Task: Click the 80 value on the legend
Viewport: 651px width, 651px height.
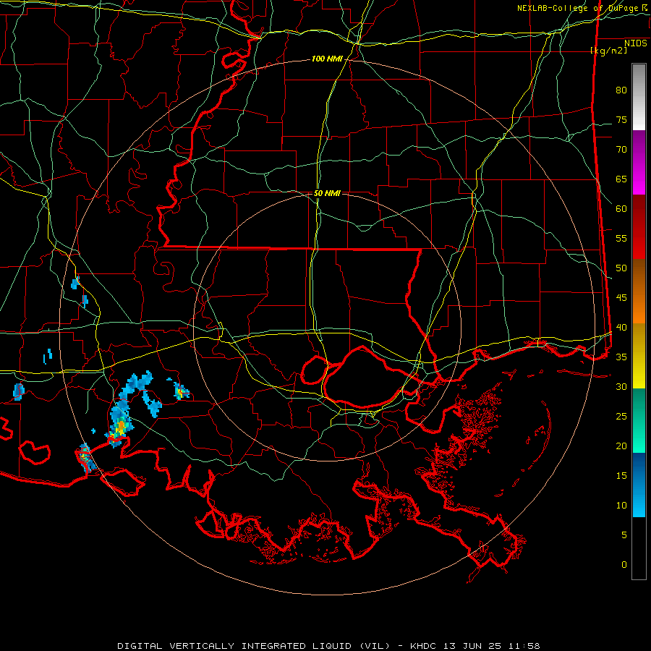Action: tap(621, 90)
